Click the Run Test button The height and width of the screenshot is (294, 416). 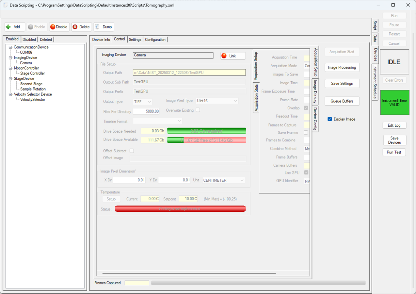[x=394, y=152]
